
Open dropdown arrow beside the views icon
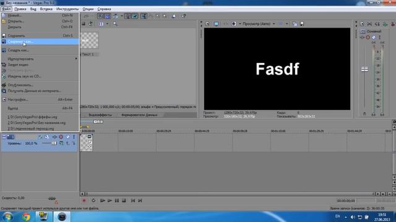107,24
